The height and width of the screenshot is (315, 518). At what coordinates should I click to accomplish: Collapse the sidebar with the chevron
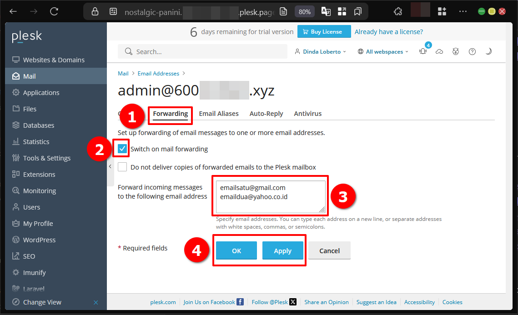coord(110,166)
